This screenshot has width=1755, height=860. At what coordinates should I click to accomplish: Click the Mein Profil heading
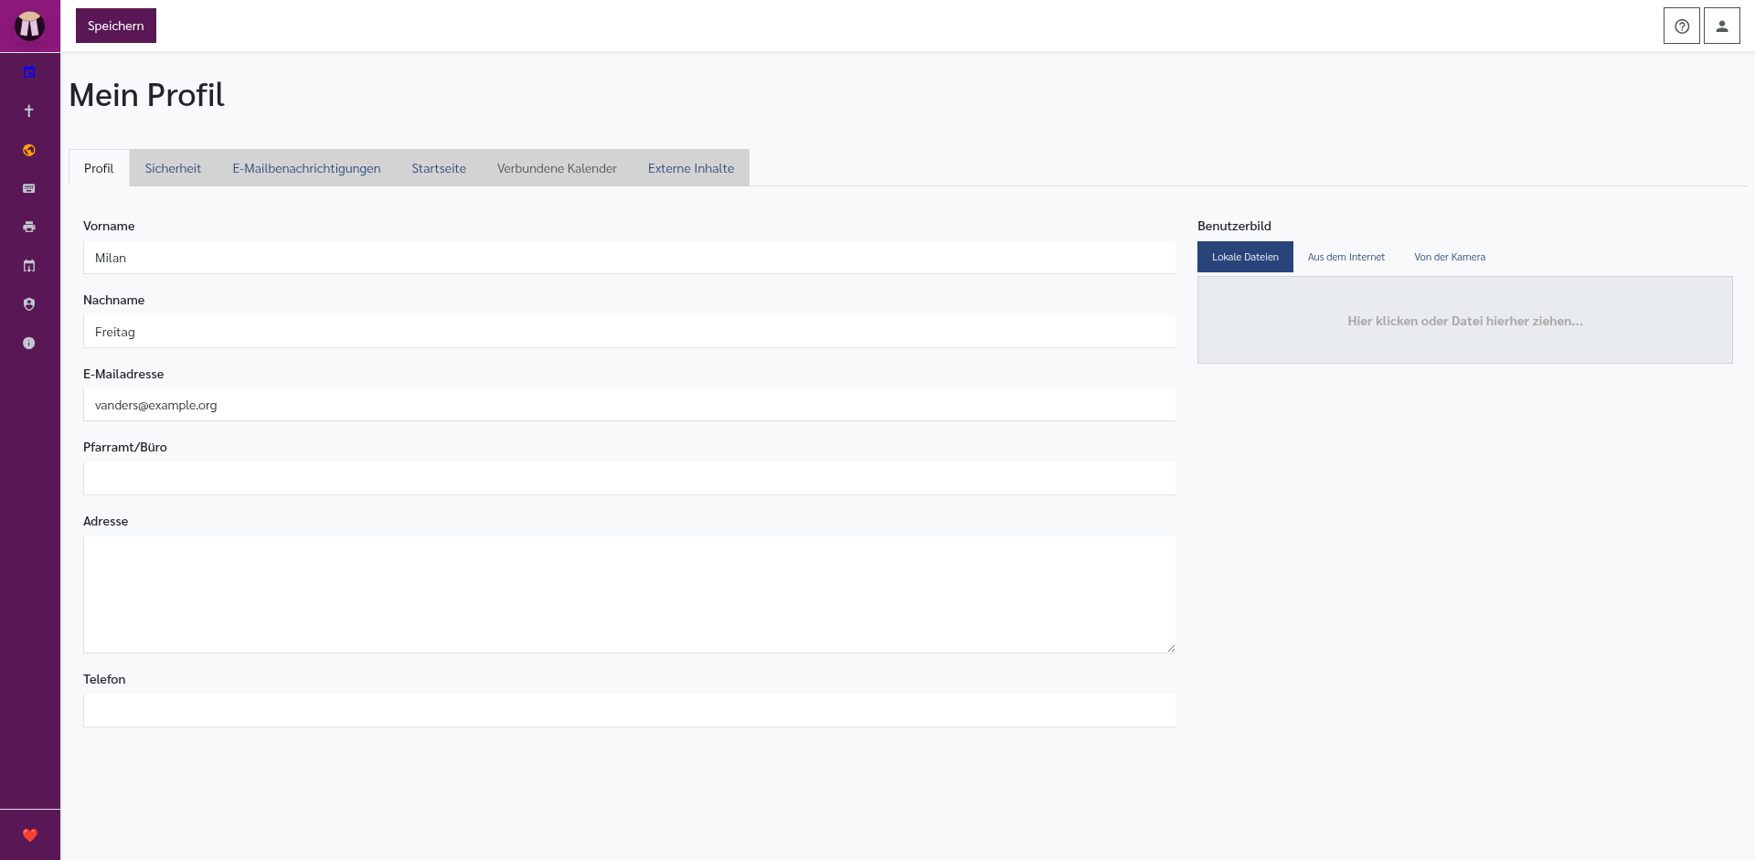[147, 95]
